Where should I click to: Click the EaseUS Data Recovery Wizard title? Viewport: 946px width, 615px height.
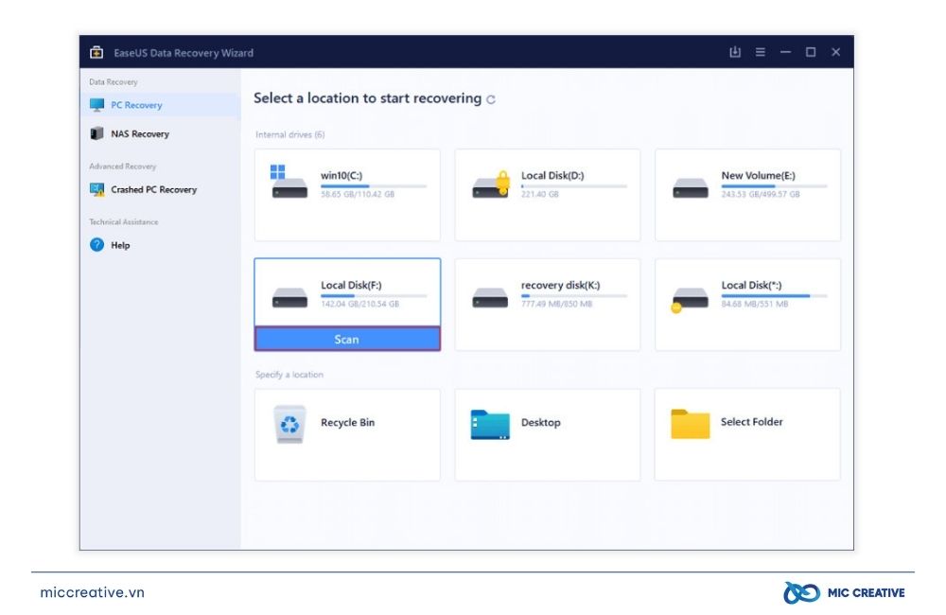184,52
